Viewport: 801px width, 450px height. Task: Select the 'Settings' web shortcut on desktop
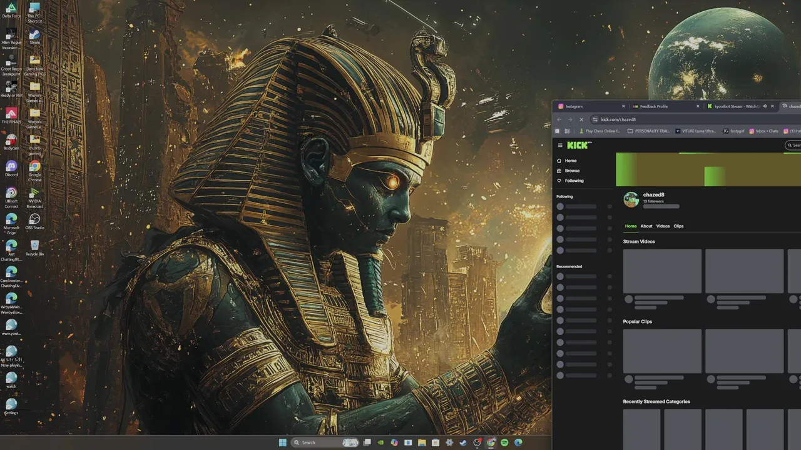[11, 407]
